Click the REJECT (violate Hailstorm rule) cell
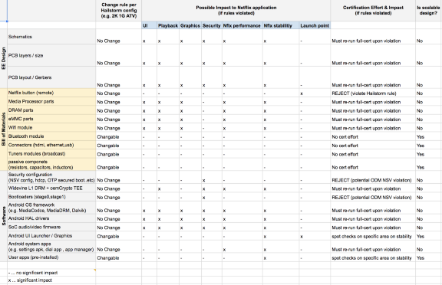Viewport: 442px width, 285px height. click(373, 93)
